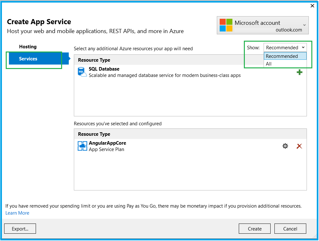Screen dimensions: 319x241
Task: Click the Microsoft logo in the account box
Action: coord(226,25)
